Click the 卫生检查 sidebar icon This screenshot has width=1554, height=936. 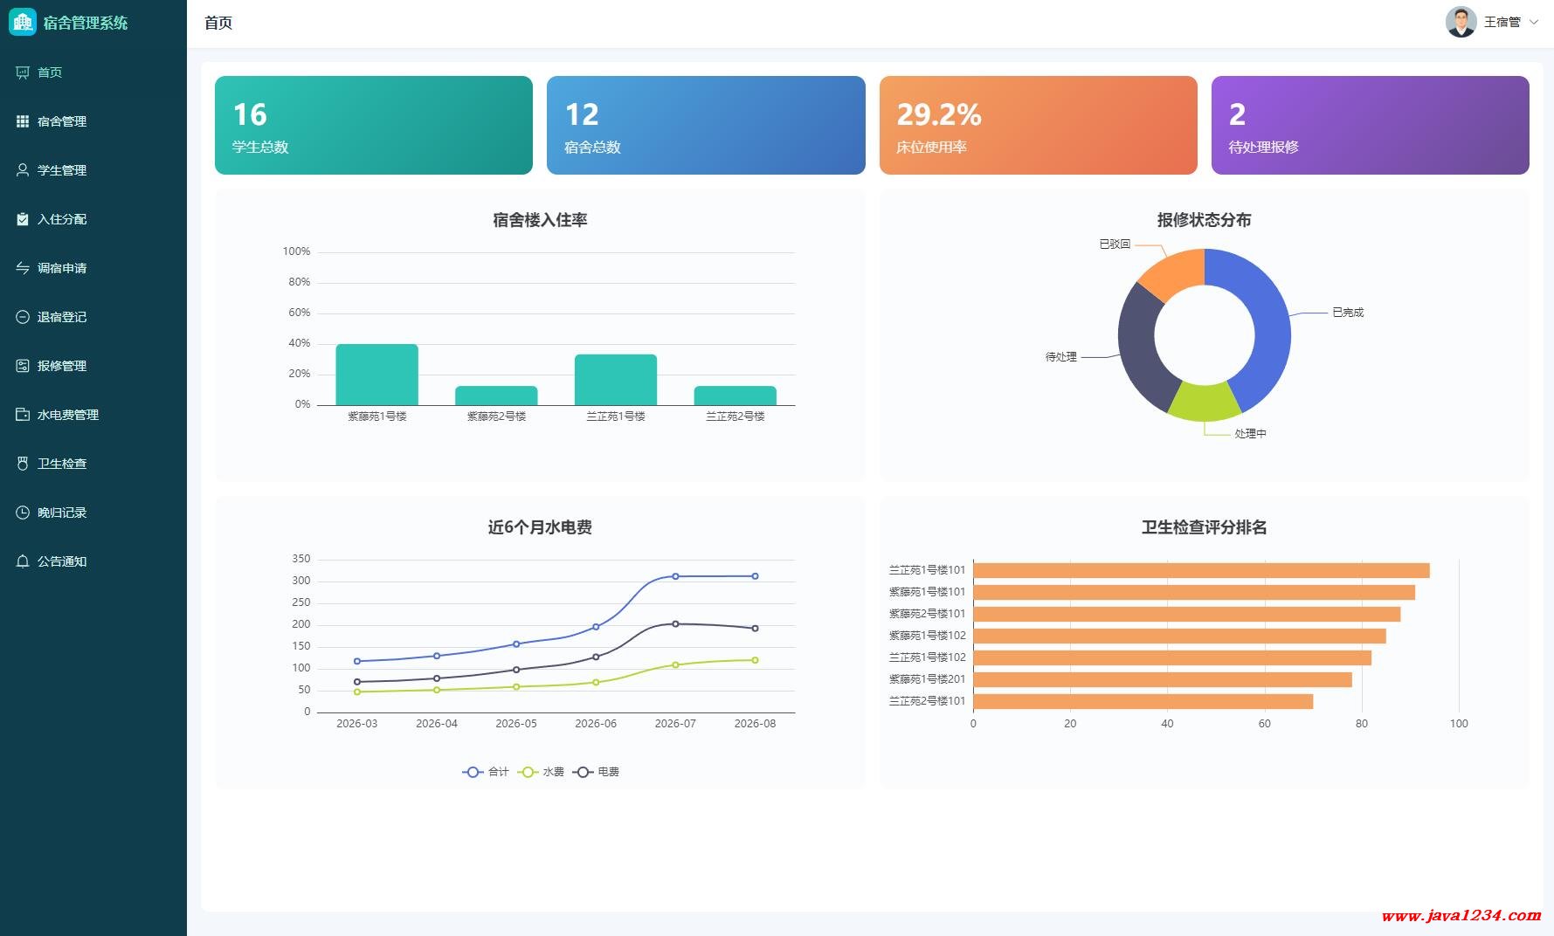[23, 464]
